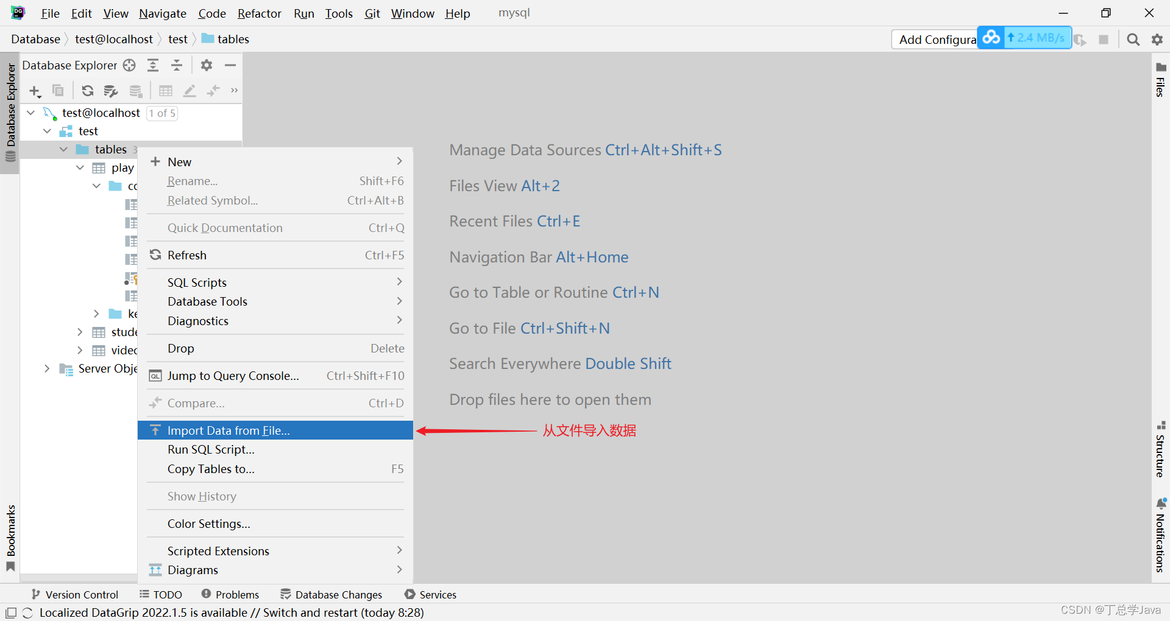Open the Git menu

[372, 13]
